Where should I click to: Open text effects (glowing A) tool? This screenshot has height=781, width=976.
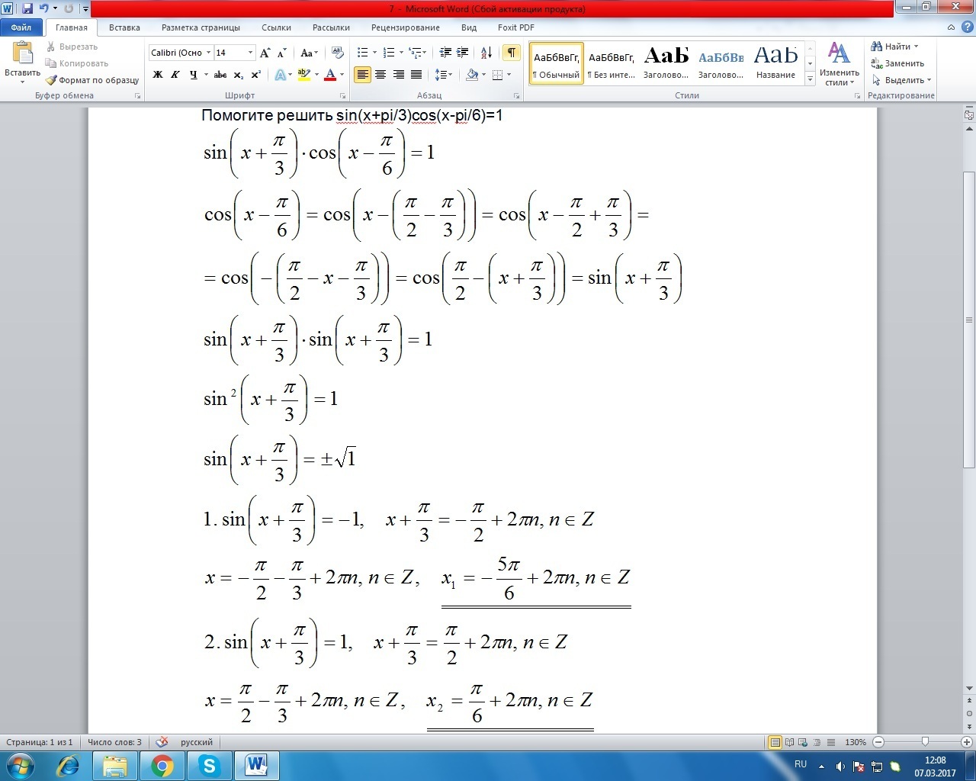click(281, 75)
